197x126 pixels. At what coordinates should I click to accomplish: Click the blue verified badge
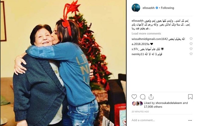(x=157, y=8)
